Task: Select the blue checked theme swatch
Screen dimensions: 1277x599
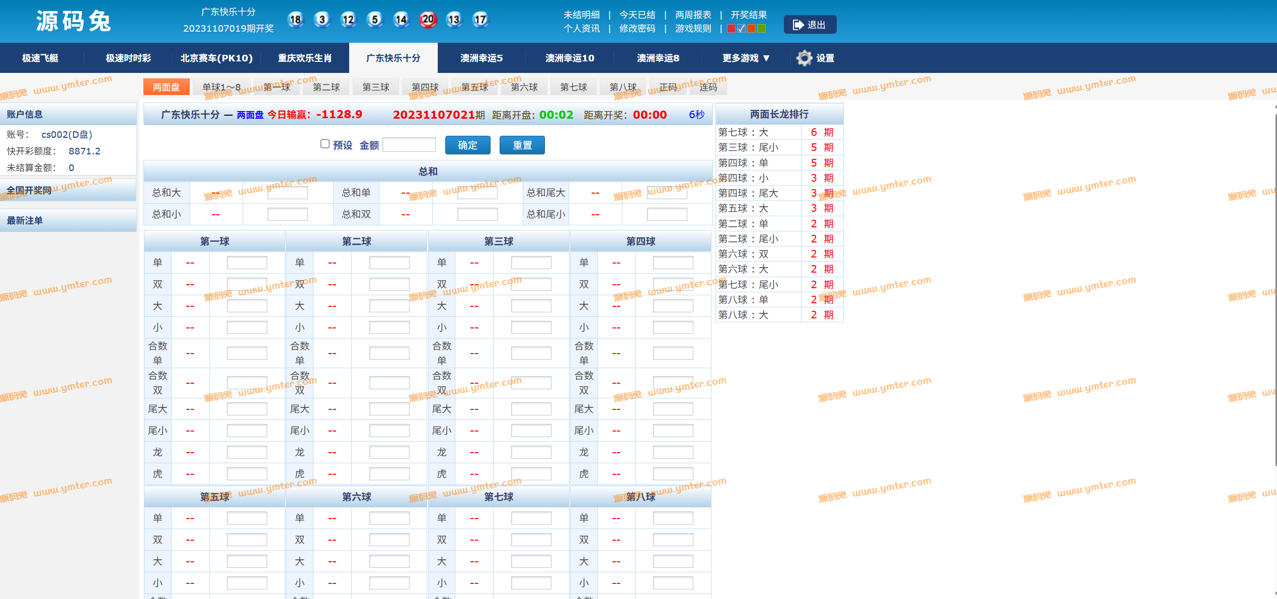Action: click(741, 29)
